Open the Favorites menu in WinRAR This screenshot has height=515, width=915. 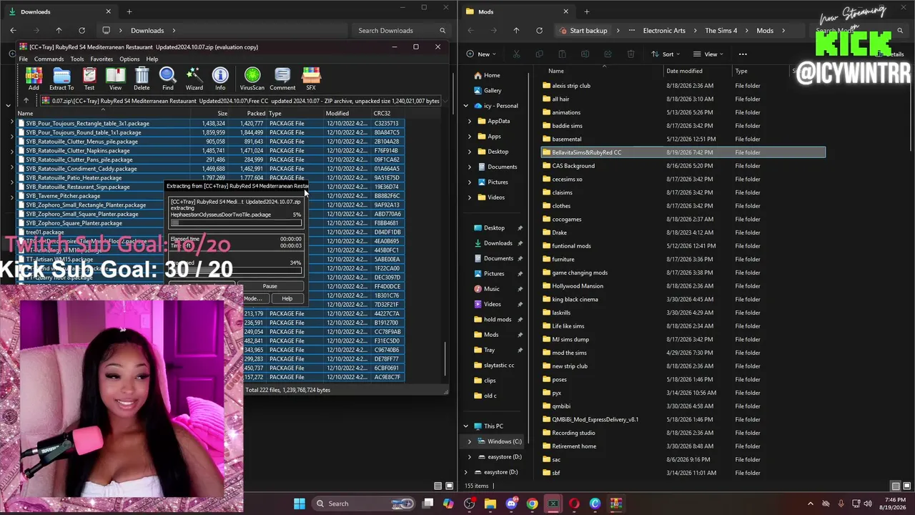pos(102,59)
